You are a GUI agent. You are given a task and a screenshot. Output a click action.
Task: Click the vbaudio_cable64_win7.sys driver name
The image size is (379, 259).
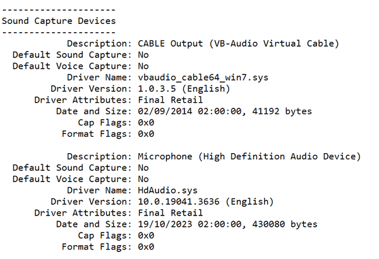click(203, 78)
